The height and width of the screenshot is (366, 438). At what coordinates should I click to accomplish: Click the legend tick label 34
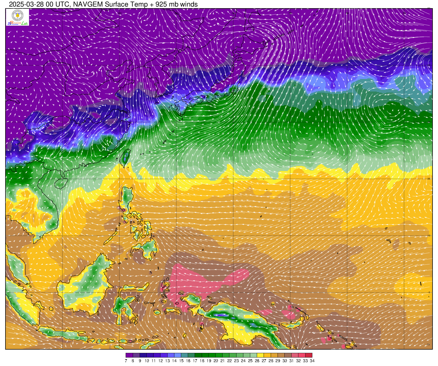coord(312,361)
